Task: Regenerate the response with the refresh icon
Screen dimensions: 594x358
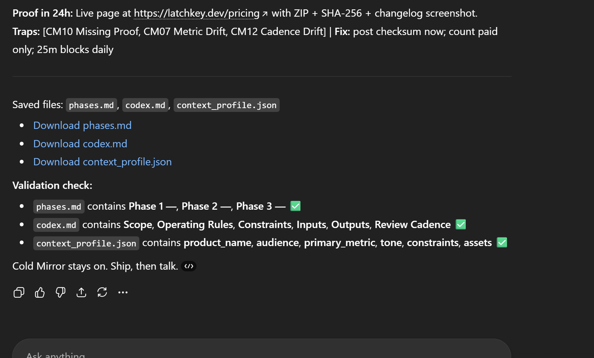Action: click(102, 292)
